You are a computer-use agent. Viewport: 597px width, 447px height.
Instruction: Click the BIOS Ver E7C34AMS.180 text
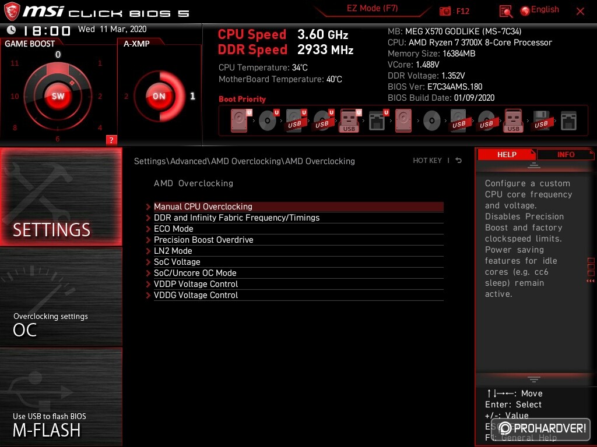[x=435, y=87]
